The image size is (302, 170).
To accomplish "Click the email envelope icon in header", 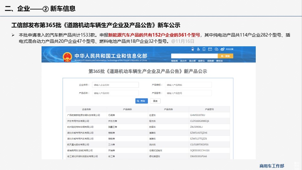I will [210, 49].
